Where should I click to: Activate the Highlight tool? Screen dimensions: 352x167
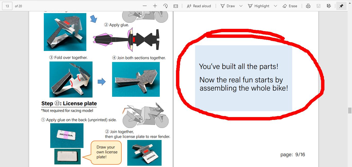click(259, 6)
